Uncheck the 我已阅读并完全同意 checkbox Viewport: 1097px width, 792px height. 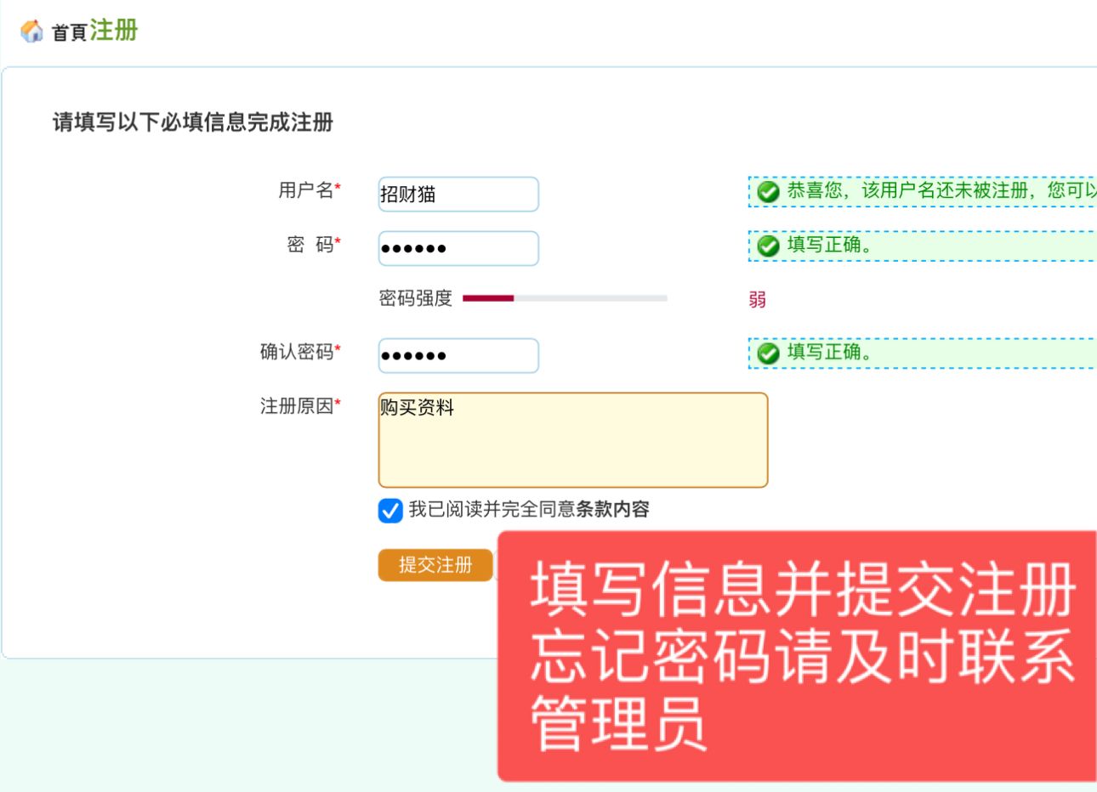coord(390,510)
